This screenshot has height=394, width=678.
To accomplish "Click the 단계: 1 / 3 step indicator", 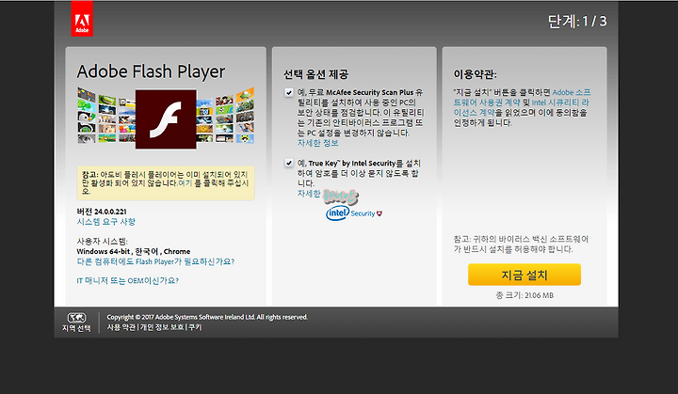I will [577, 22].
